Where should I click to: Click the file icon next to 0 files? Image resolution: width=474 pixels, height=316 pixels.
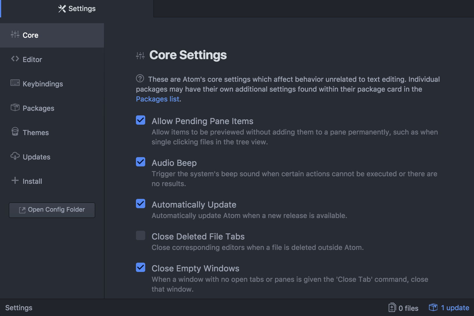coord(393,307)
